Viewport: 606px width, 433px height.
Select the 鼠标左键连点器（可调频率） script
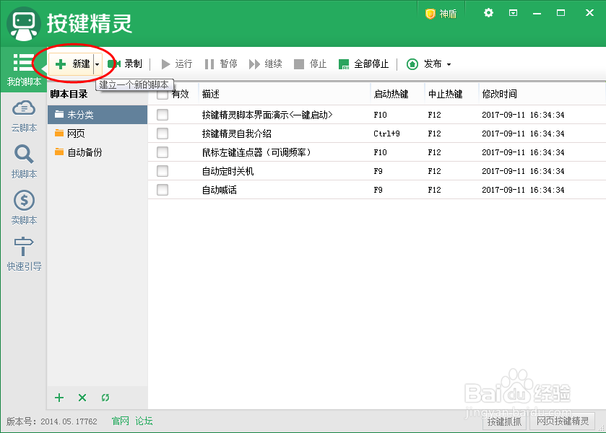(377, 152)
